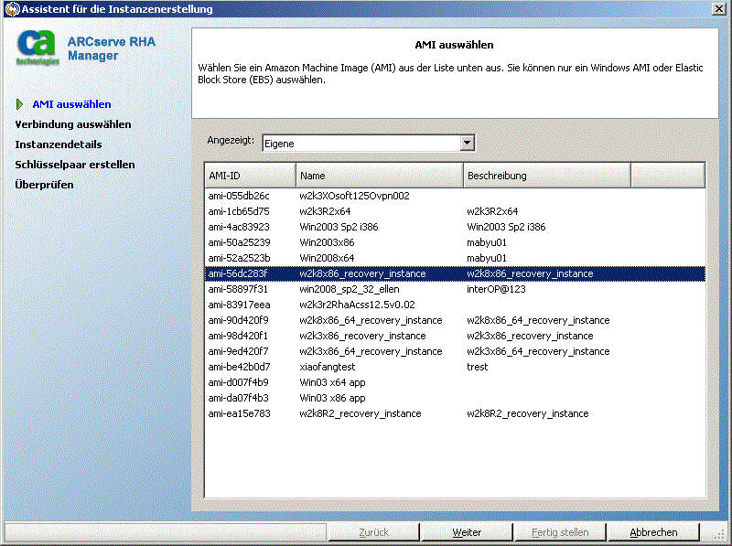732x546 pixels.
Task: Click the Weiter button
Action: click(x=467, y=532)
